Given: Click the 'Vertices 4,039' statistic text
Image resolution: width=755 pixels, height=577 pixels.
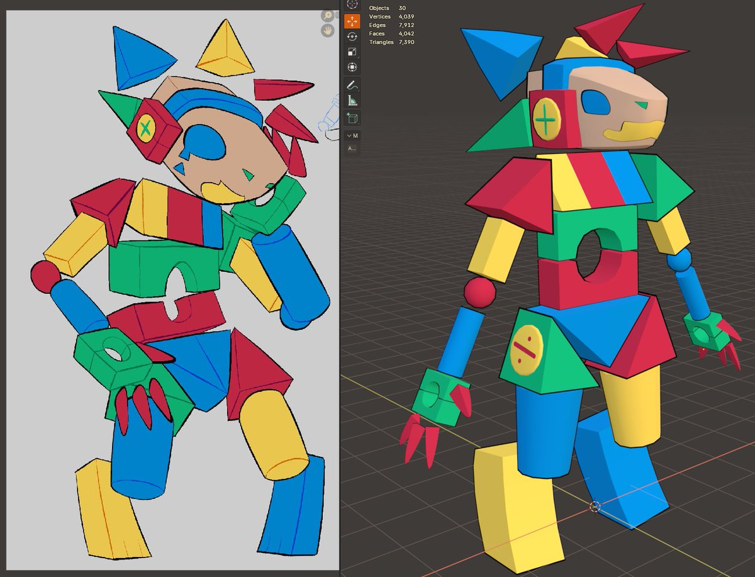Looking at the screenshot, I should pos(391,16).
